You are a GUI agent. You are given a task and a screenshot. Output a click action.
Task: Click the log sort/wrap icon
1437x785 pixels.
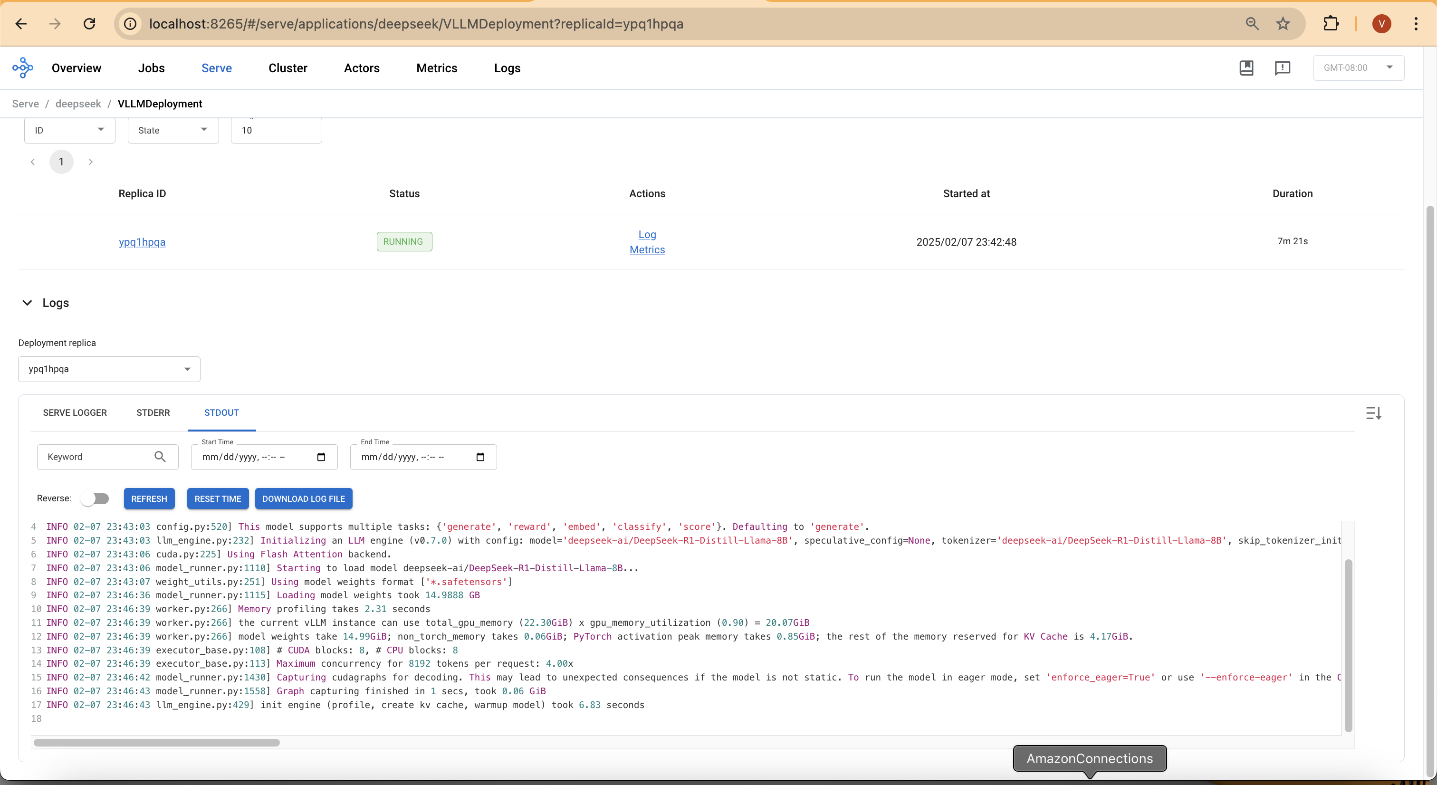[x=1373, y=413]
